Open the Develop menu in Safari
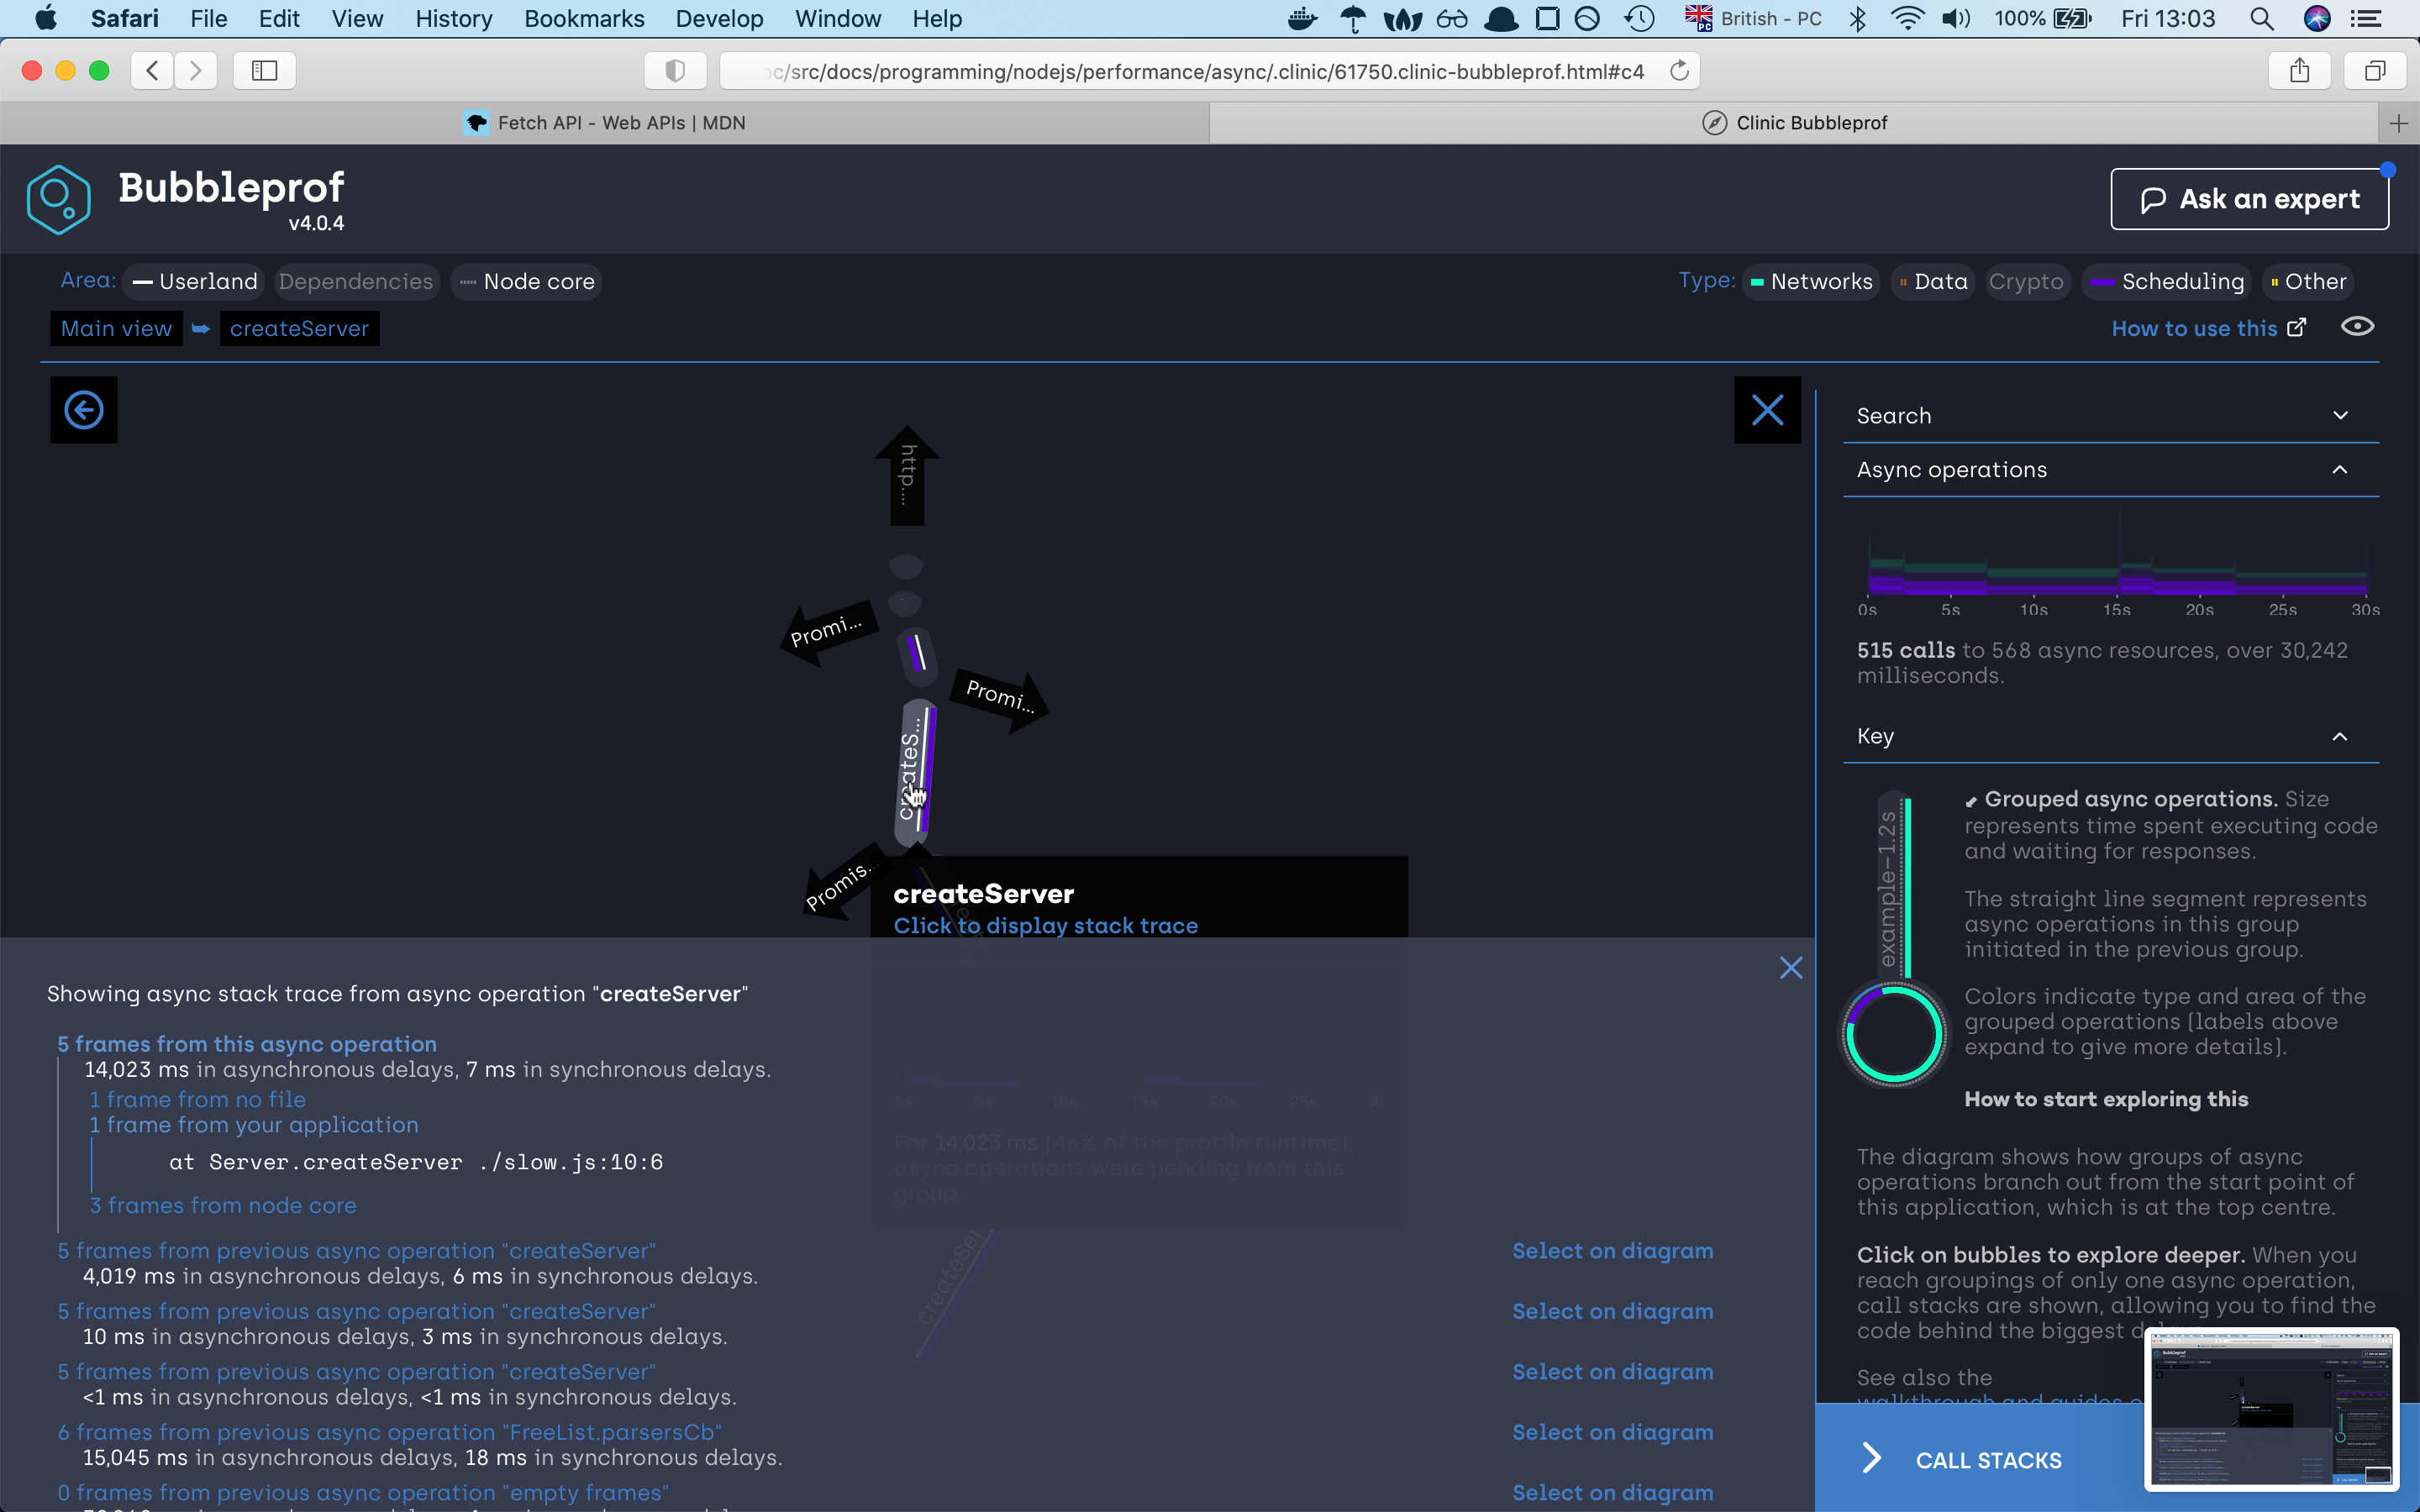Viewport: 2420px width, 1512px height. [719, 19]
